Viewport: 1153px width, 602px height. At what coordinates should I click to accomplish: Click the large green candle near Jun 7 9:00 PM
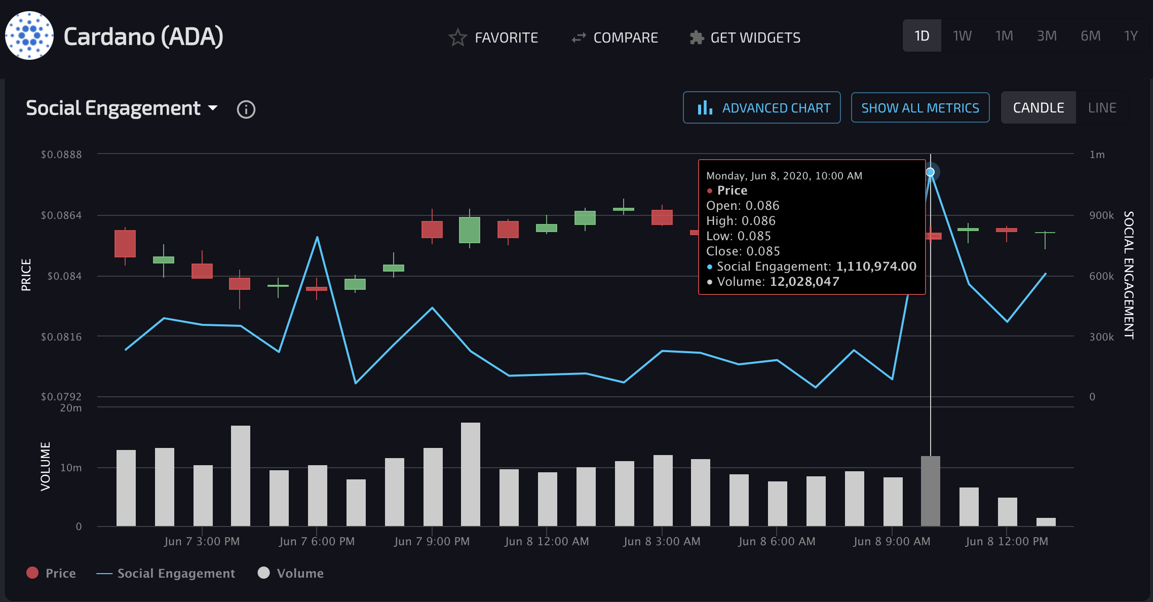click(470, 230)
